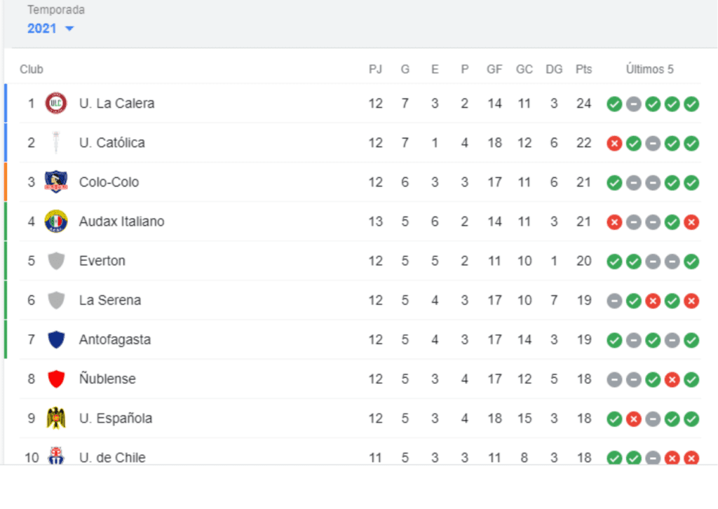The image size is (718, 509).
Task: Click the dropdown arrow next to 2021
Action: tap(69, 29)
